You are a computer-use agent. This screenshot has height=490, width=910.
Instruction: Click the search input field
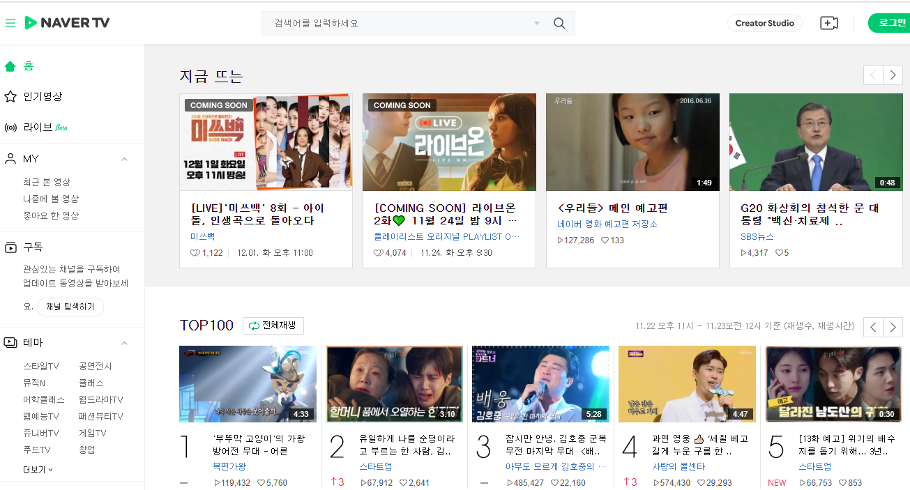click(390, 23)
